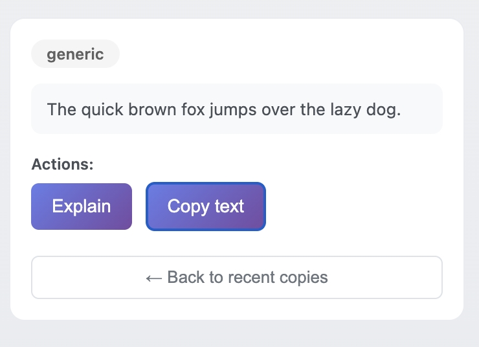Image resolution: width=479 pixels, height=347 pixels.
Task: Click the word "Back" in the bottom button
Action: tap(186, 278)
